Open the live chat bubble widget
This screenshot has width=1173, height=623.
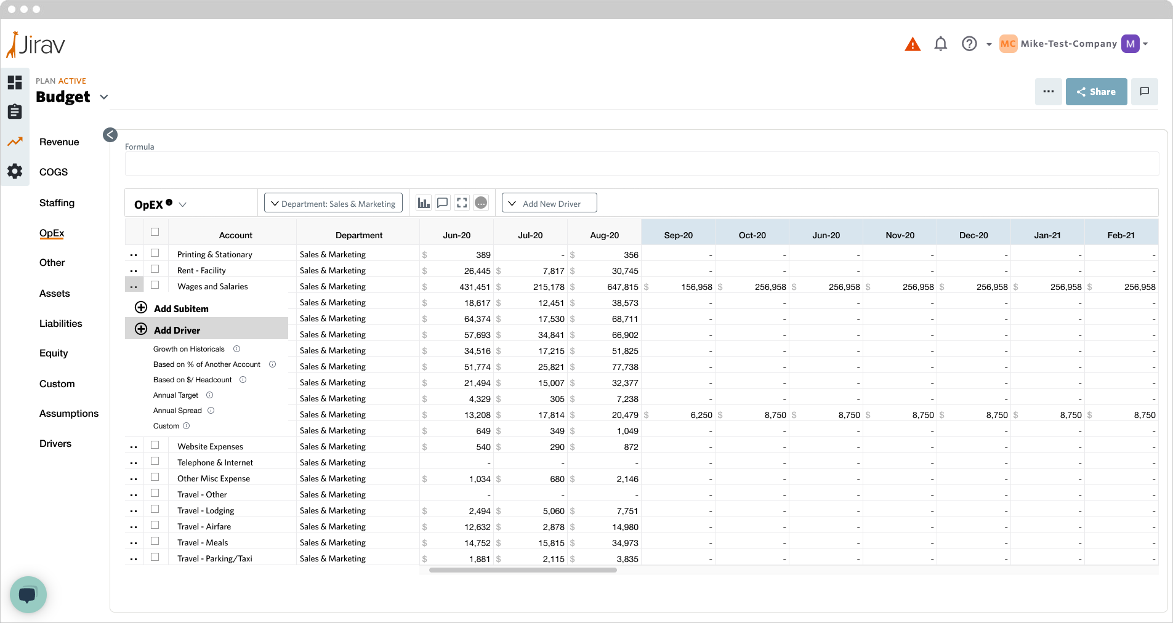point(28,594)
